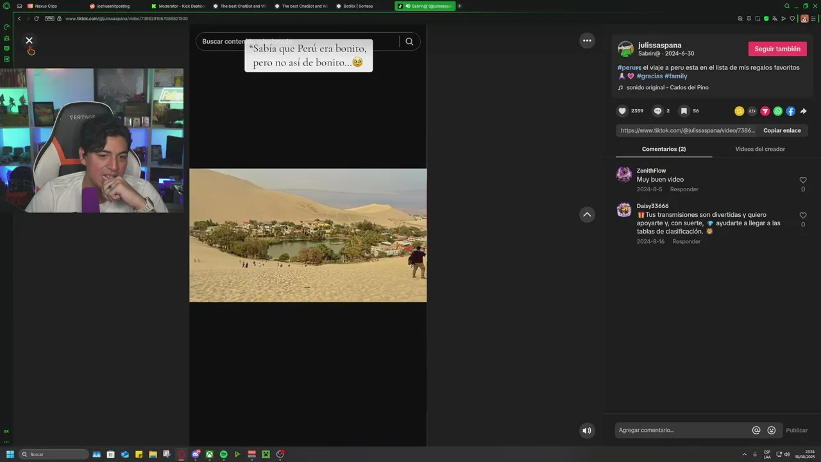Show hidden system tray icons chevron

(745, 454)
